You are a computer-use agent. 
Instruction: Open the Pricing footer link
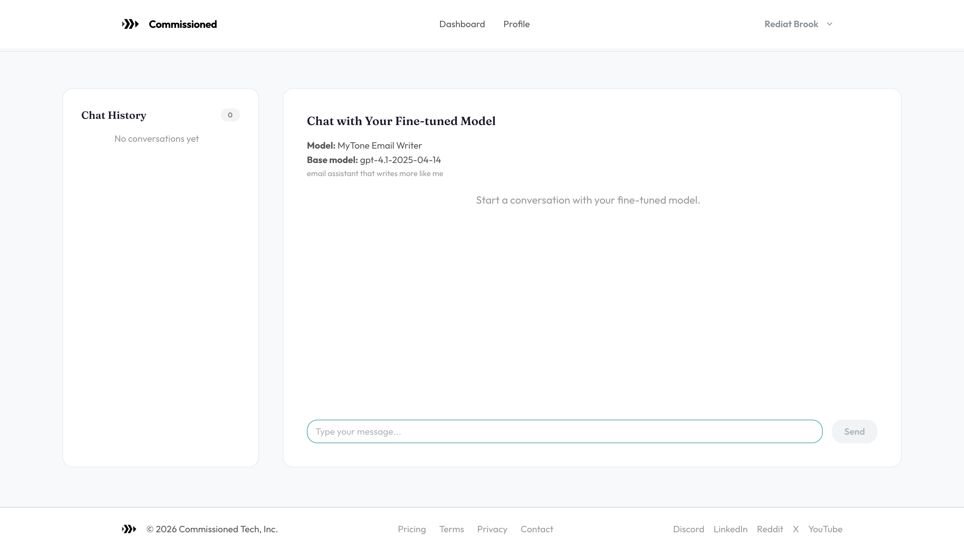pyautogui.click(x=412, y=529)
